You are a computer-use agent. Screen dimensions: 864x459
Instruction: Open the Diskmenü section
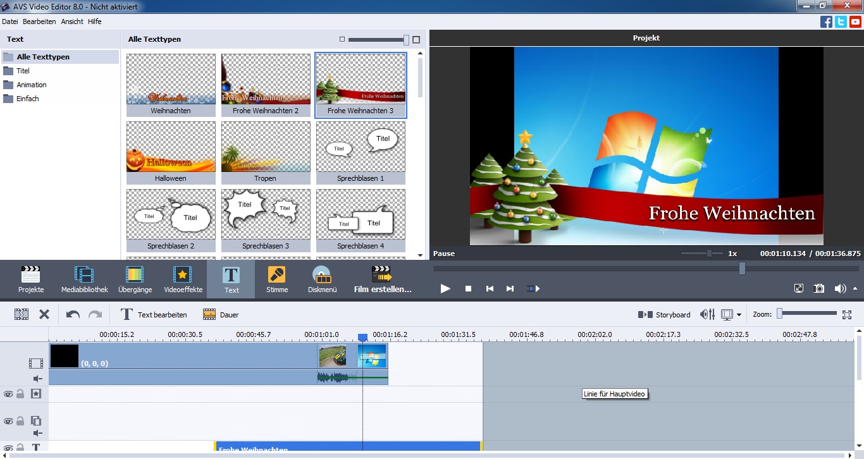click(x=322, y=279)
